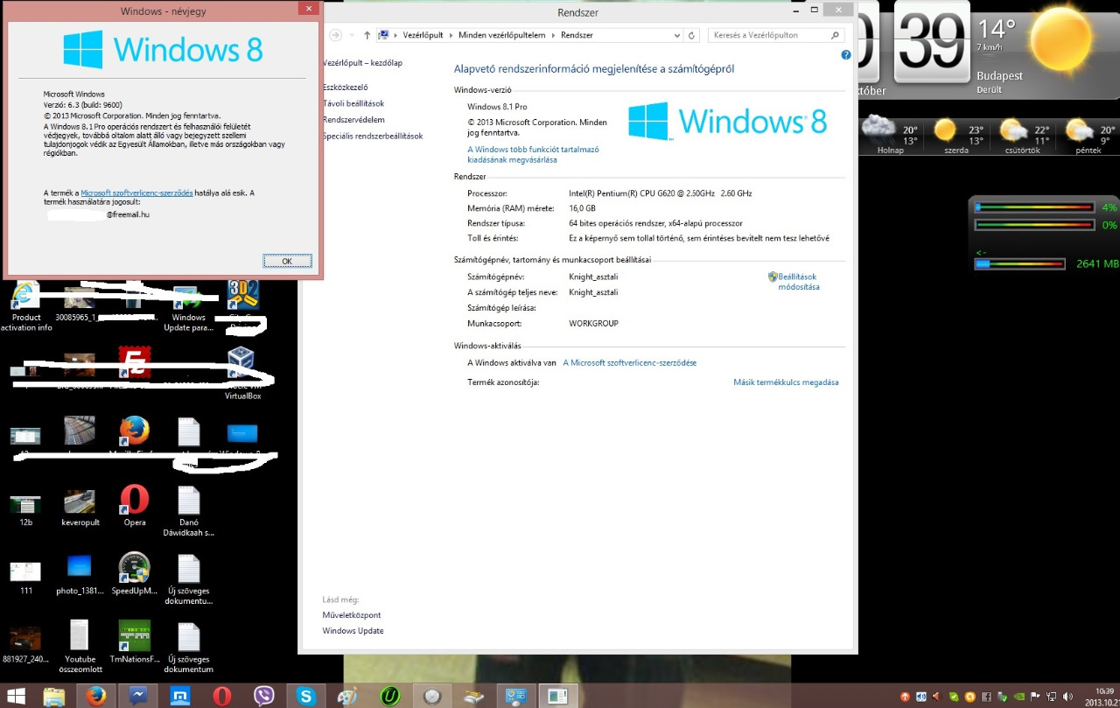Open File Explorer from the taskbar
Image resolution: width=1120 pixels, height=708 pixels.
54,697
